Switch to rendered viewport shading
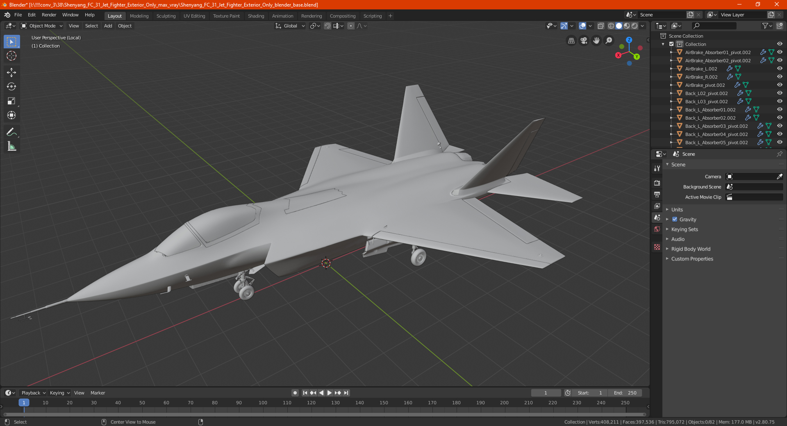This screenshot has width=787, height=426. pyautogui.click(x=635, y=26)
